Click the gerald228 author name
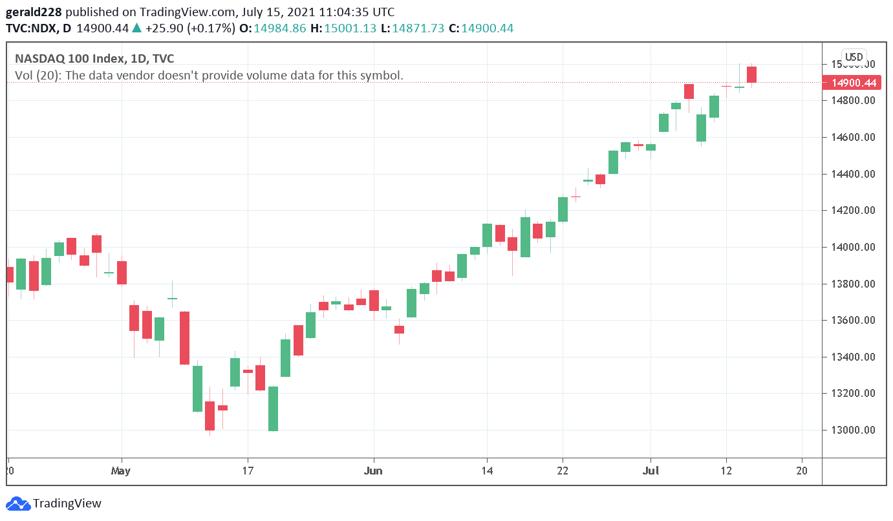The image size is (893, 521). (x=34, y=12)
